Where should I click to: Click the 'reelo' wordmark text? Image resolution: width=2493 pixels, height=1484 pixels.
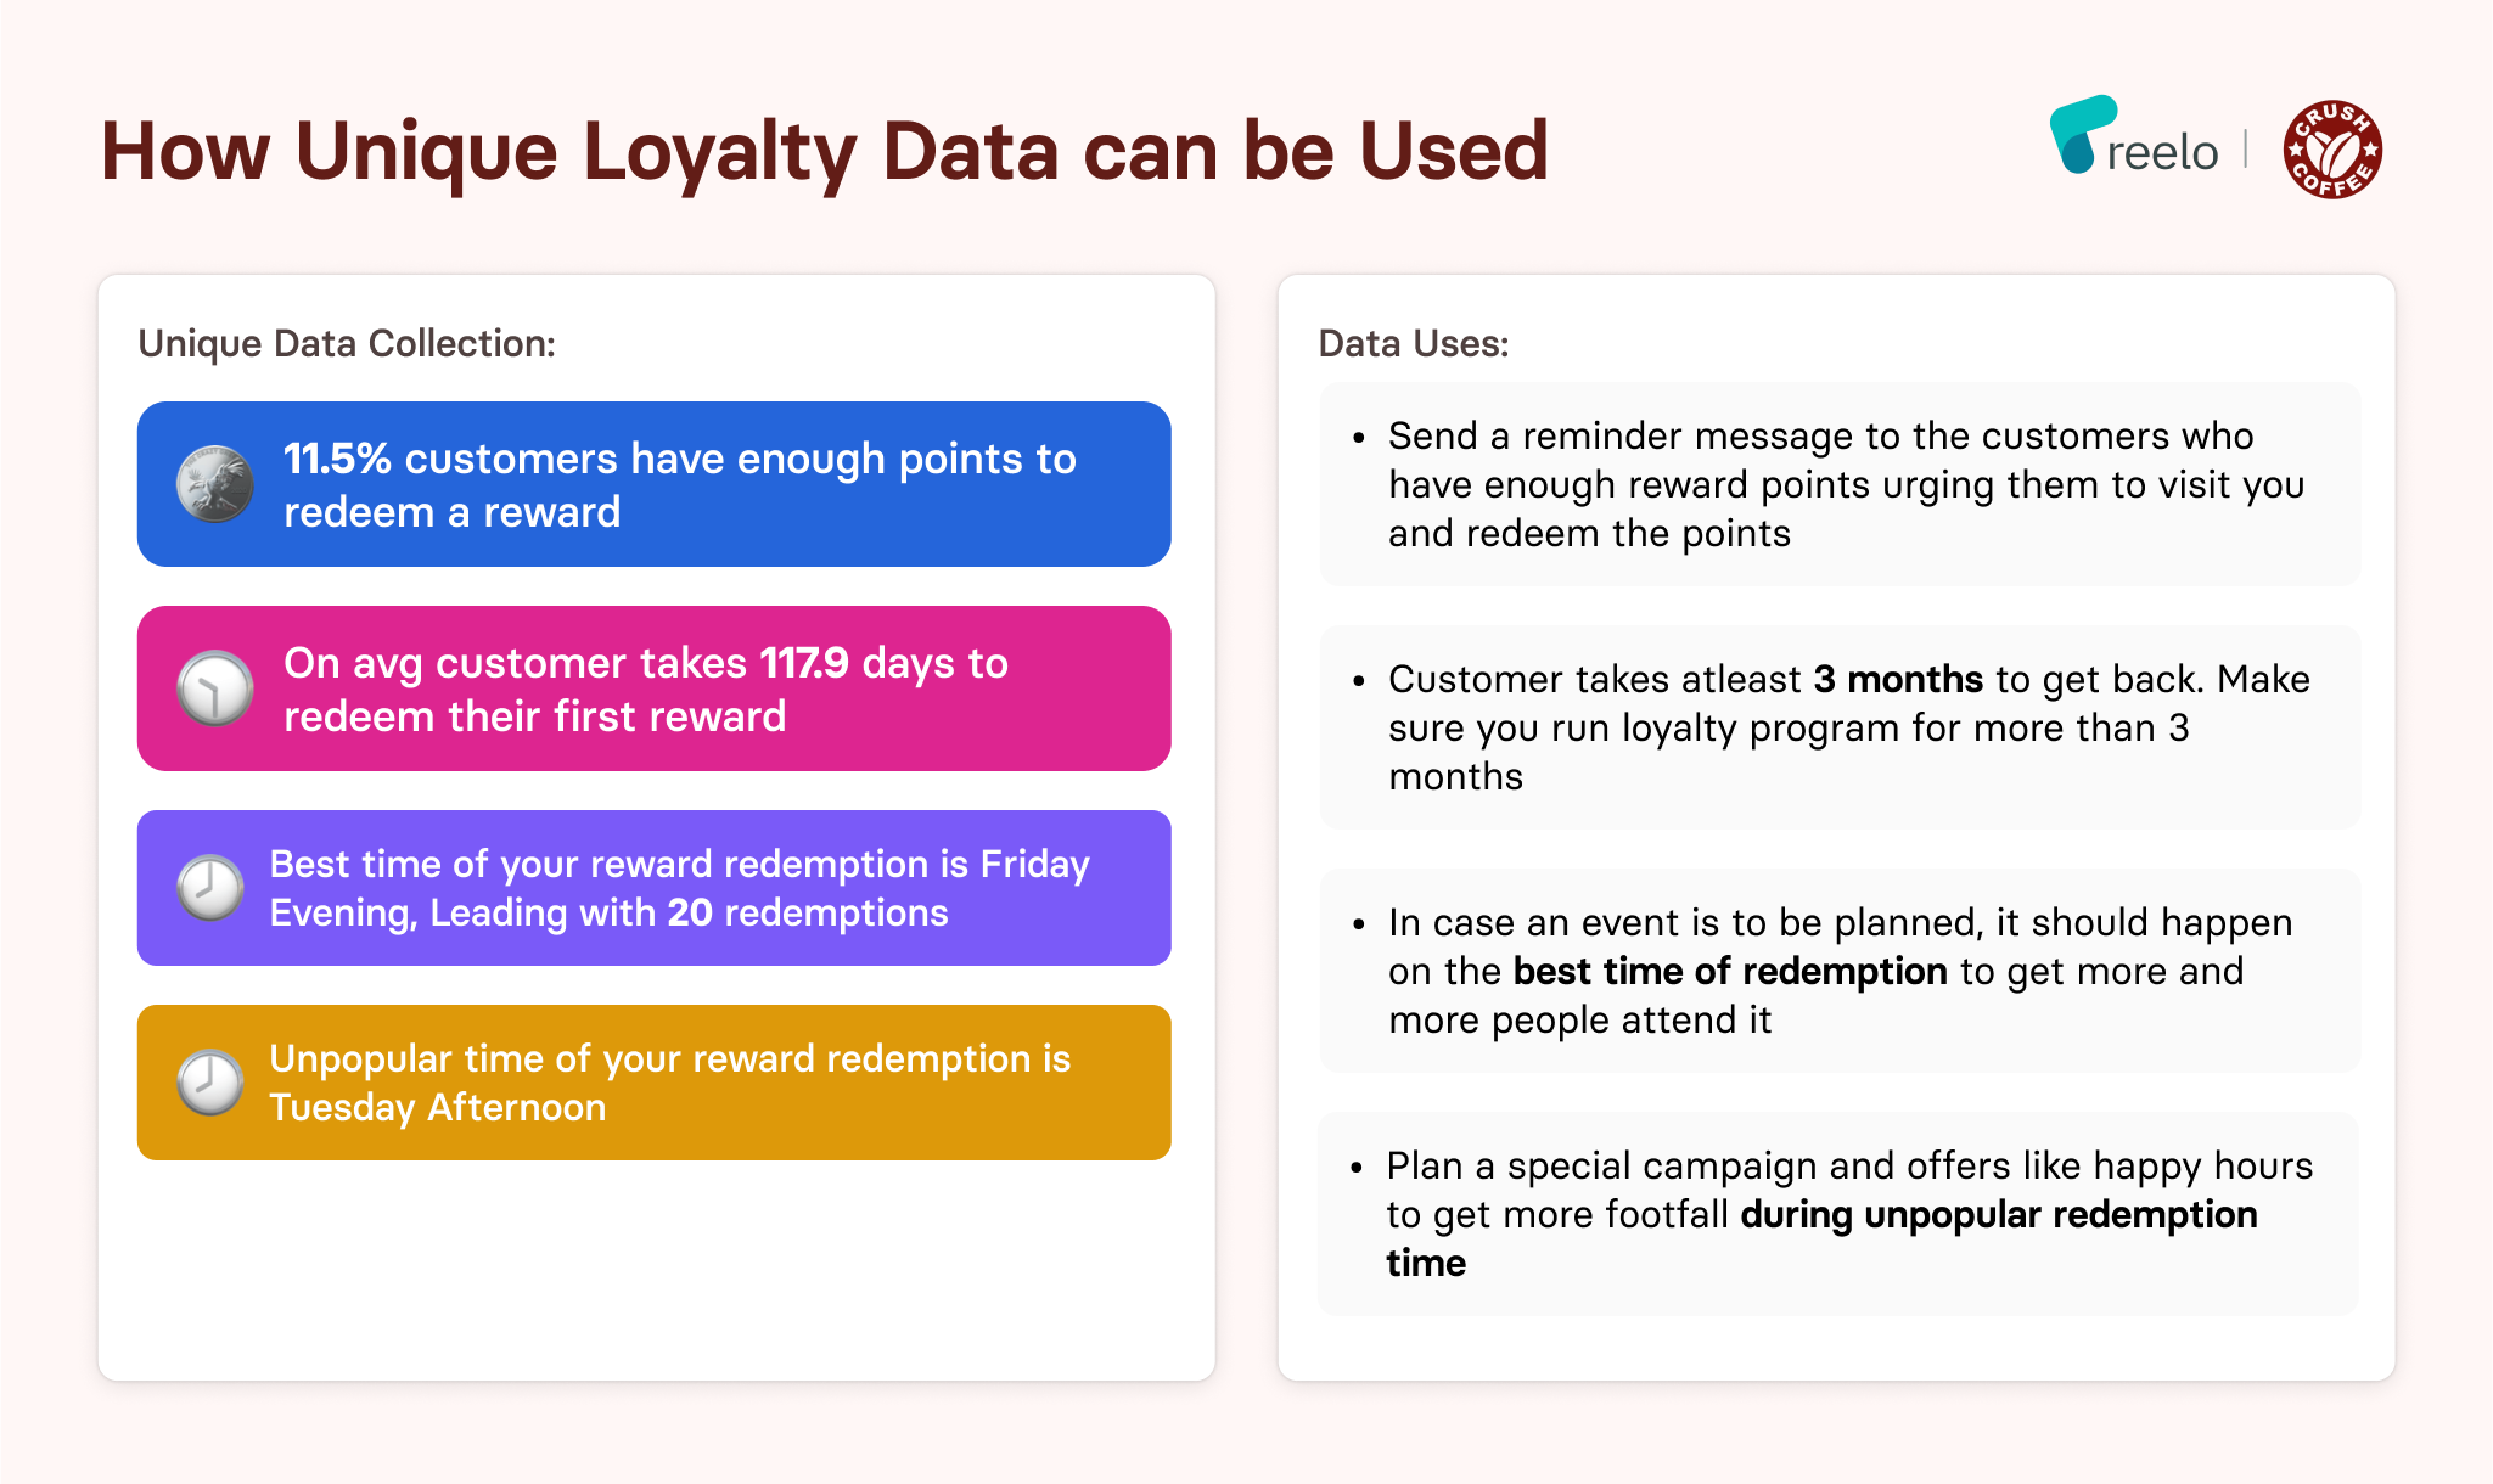coord(2162,153)
